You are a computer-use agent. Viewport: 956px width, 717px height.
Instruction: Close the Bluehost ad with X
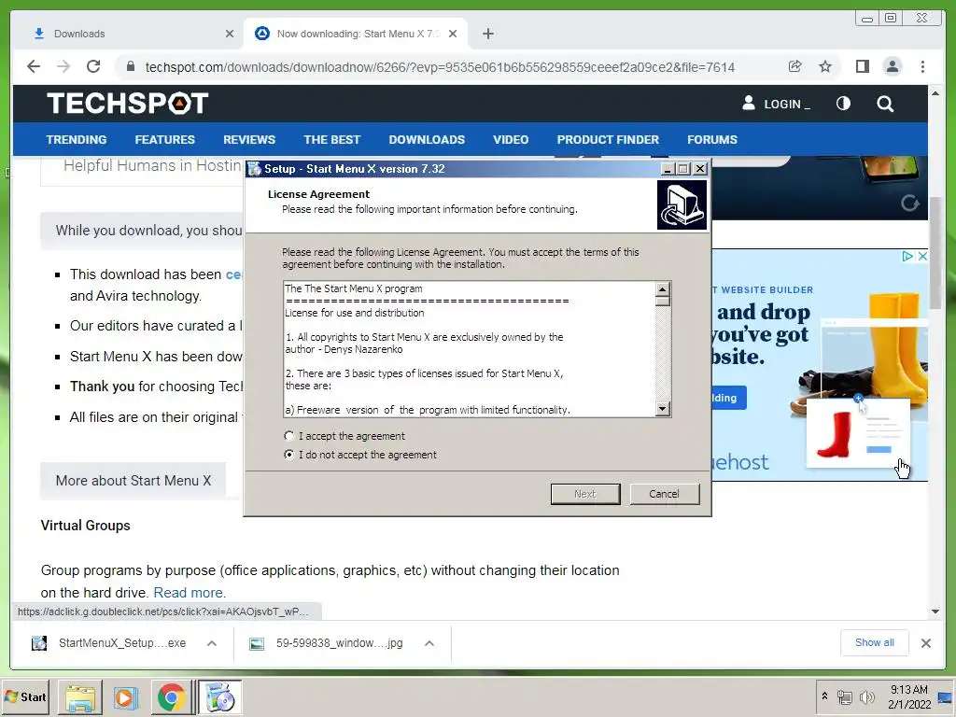922,256
